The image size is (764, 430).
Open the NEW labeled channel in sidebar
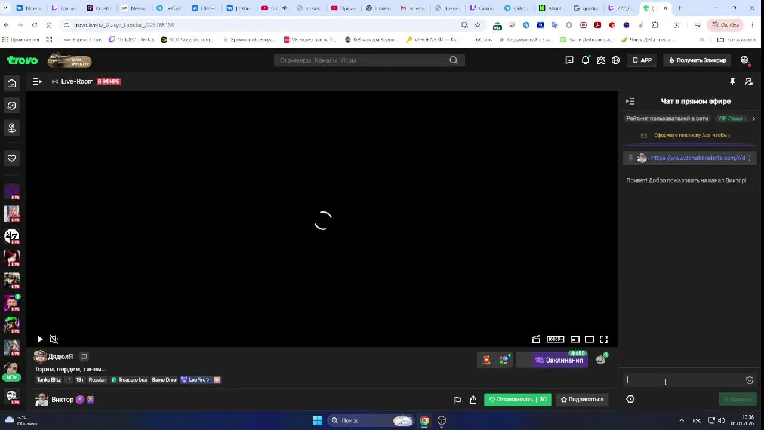[11, 371]
